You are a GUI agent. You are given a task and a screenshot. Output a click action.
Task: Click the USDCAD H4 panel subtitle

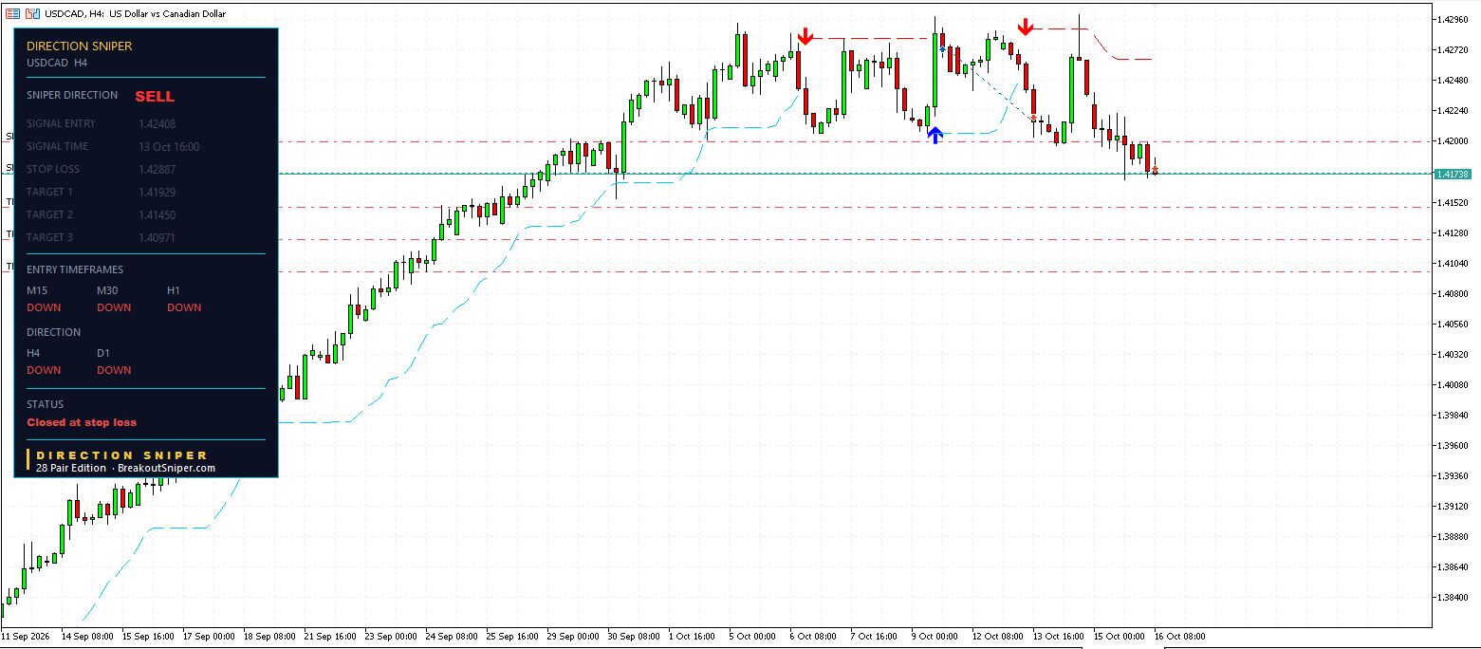57,63
